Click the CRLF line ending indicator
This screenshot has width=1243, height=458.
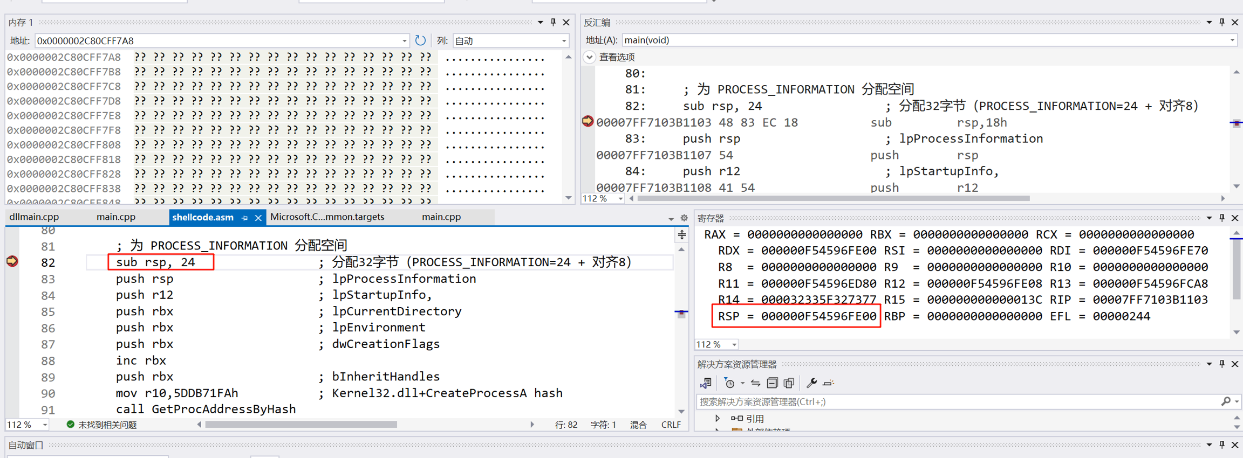[671, 425]
